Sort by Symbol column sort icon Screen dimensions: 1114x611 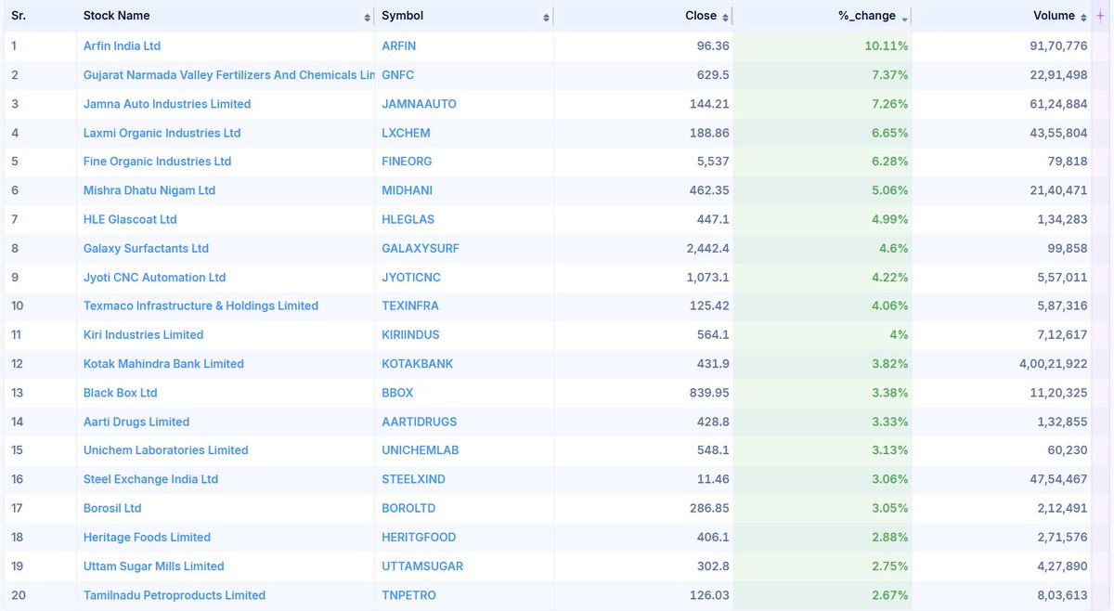pyautogui.click(x=546, y=19)
